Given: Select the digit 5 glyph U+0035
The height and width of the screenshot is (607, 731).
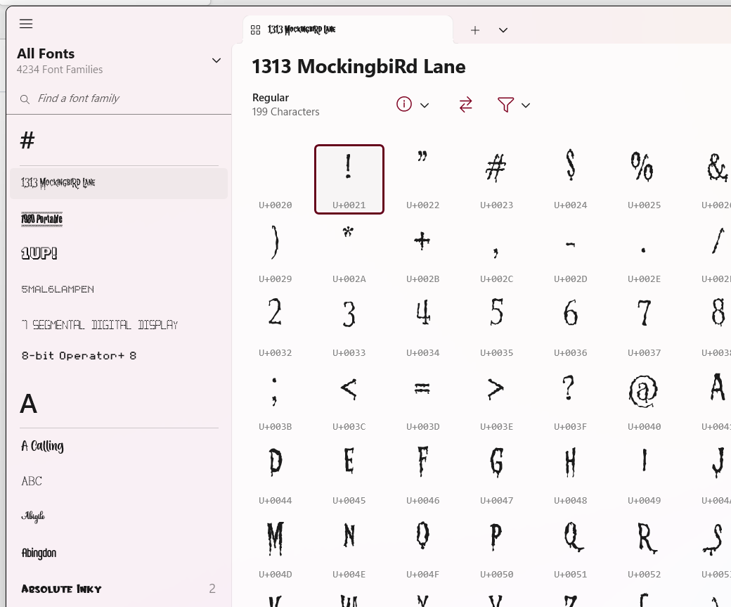Looking at the screenshot, I should tap(496, 326).
